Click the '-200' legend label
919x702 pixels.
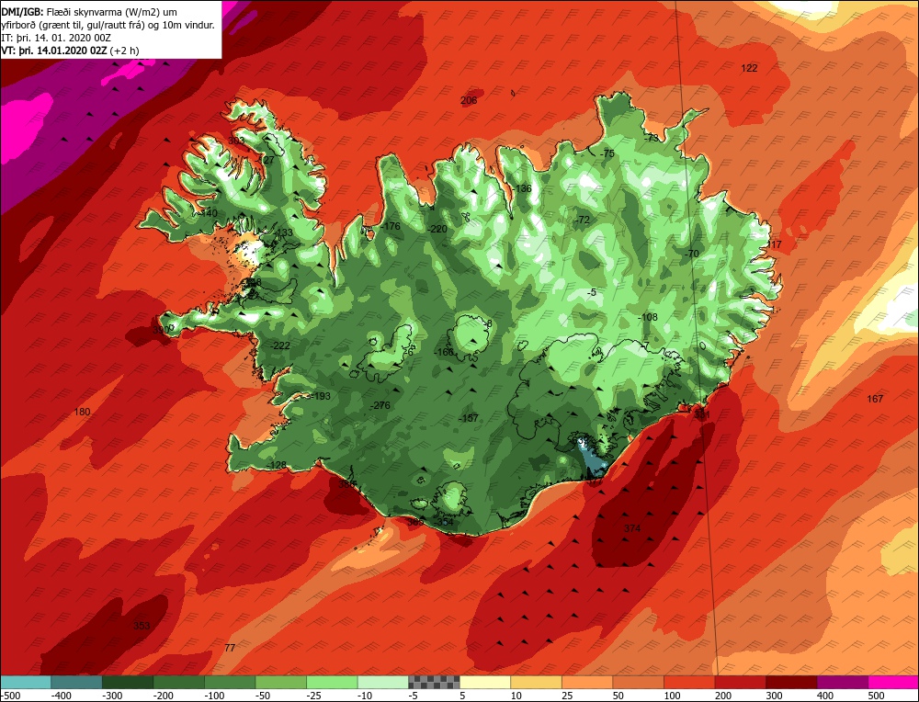tap(163, 696)
